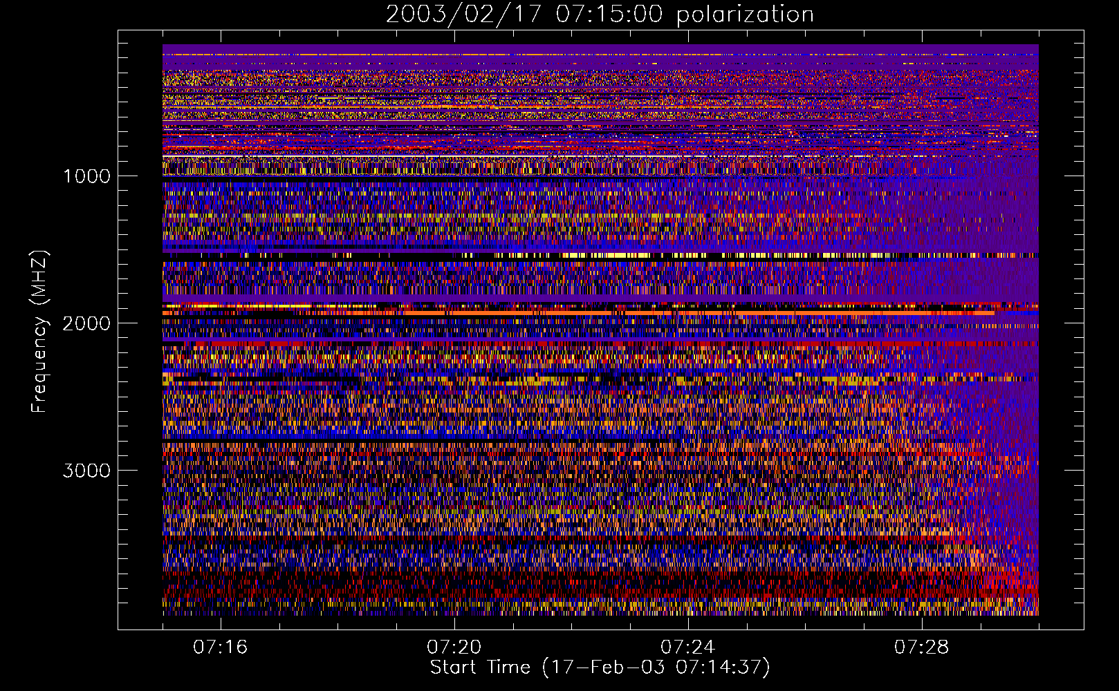
Task: Click the 07:28 time axis label
Action: click(922, 647)
